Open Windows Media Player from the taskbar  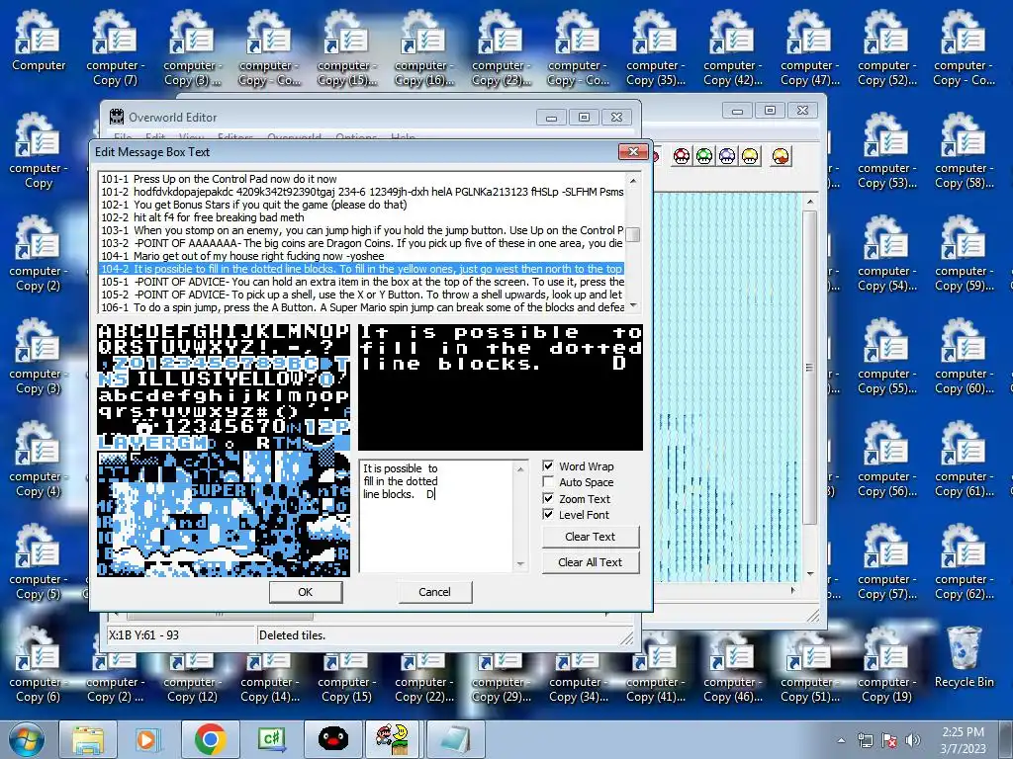(146, 739)
